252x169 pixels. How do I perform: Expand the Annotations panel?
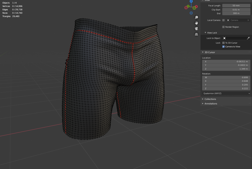tap(203, 104)
